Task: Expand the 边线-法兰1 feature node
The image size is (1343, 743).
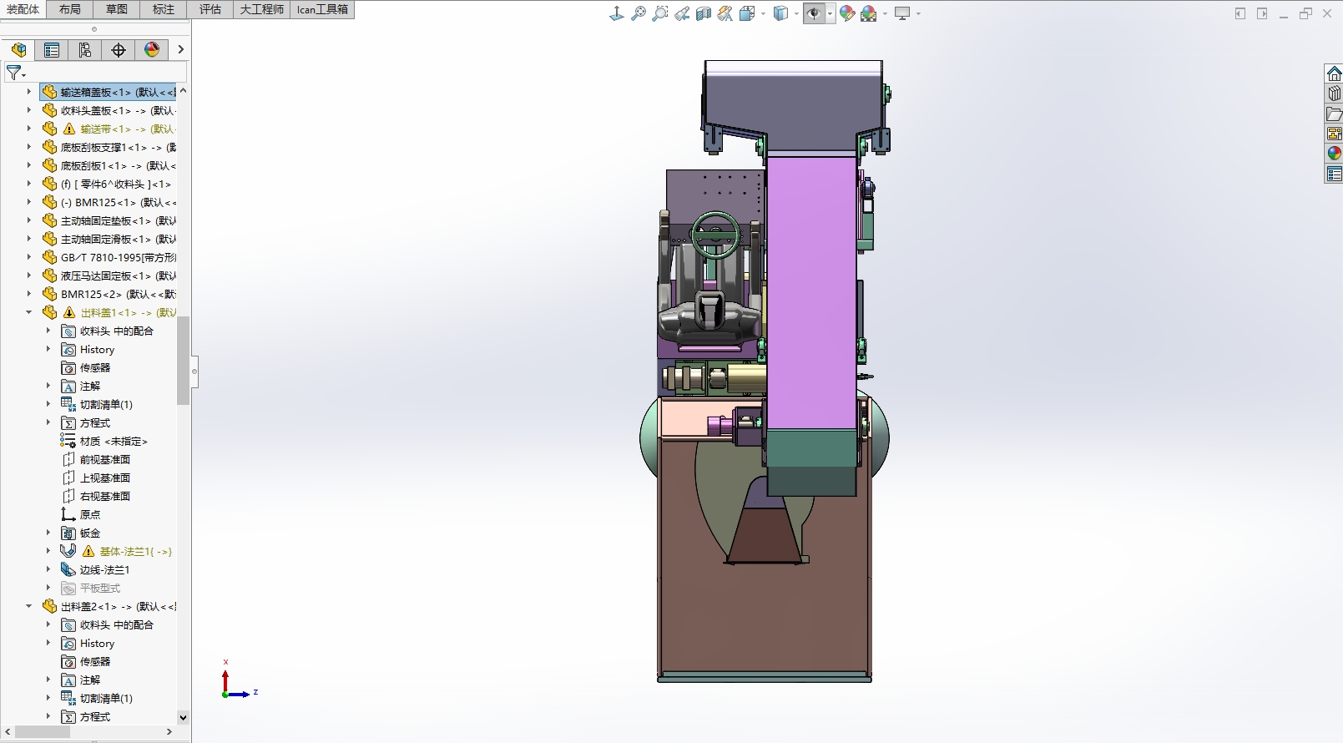Action: (48, 569)
